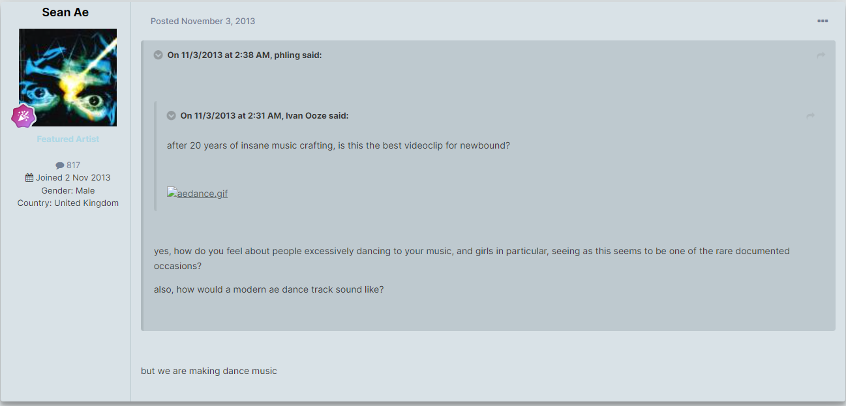The image size is (846, 406).
Task: Click the quoted question about modern ae track
Action: (x=269, y=289)
